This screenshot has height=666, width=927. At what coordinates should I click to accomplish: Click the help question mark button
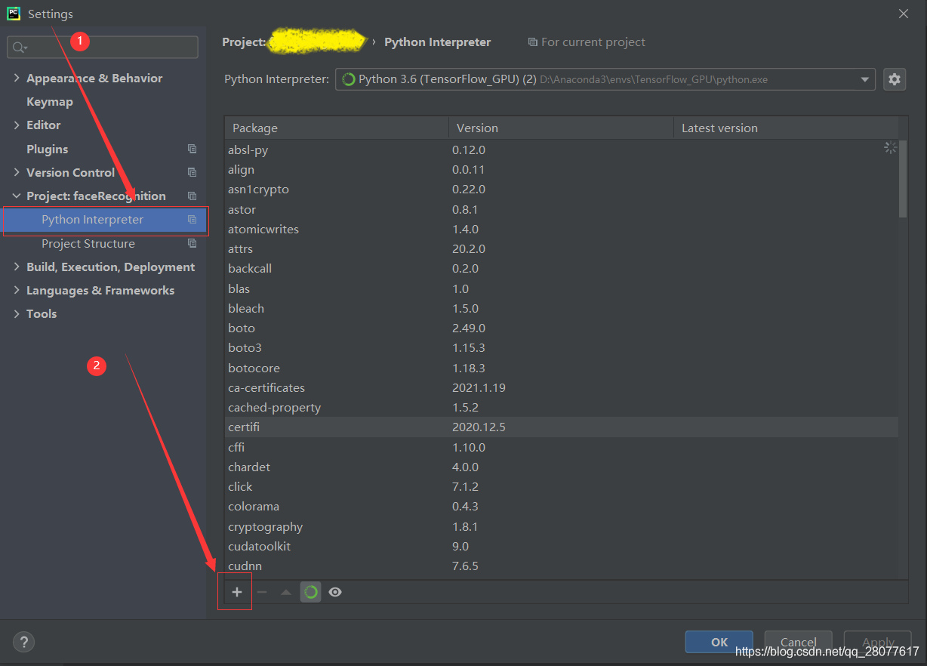24,643
